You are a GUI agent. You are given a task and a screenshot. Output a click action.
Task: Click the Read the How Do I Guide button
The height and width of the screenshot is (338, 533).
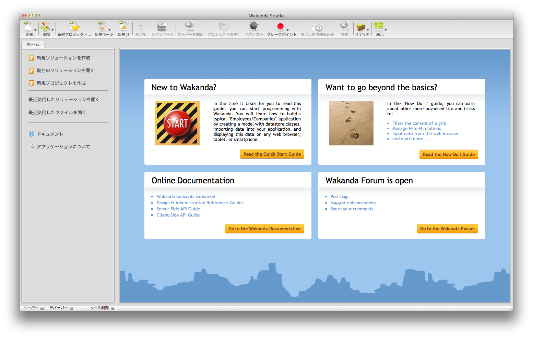(449, 155)
